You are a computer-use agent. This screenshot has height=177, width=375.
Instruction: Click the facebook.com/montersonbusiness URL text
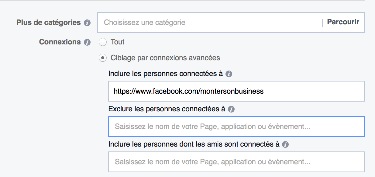coord(189,91)
